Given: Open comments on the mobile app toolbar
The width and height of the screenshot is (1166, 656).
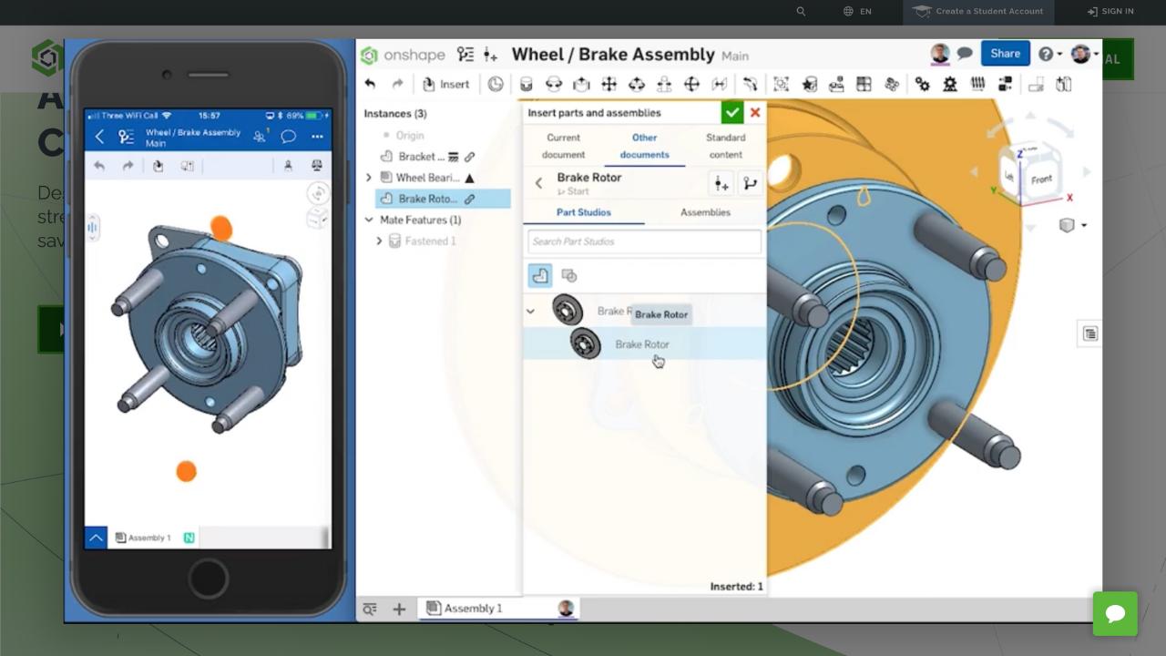Looking at the screenshot, I should 289,136.
